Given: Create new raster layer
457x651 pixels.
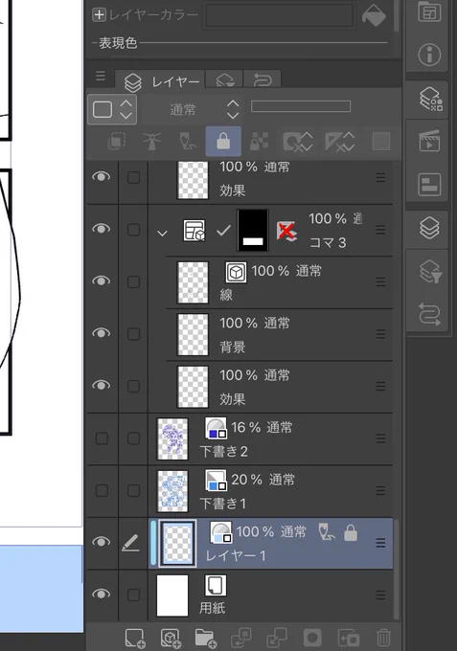Looking at the screenshot, I should 134,638.
